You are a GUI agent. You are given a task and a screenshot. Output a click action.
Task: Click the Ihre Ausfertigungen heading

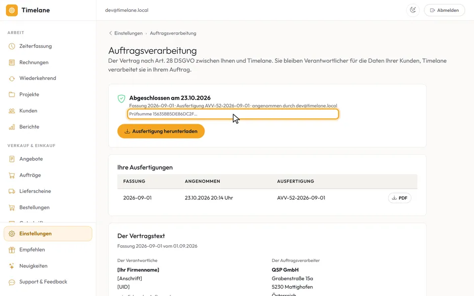tap(145, 167)
